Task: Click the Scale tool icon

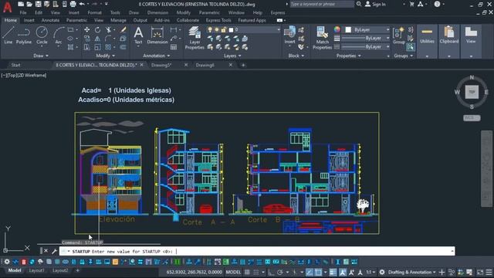Action: tap(98, 47)
